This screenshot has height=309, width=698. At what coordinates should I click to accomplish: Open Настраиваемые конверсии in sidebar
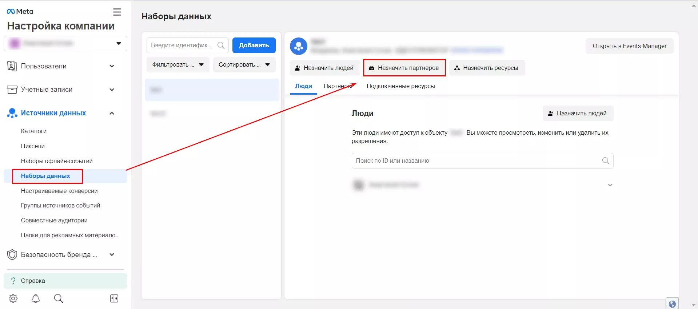click(x=59, y=191)
